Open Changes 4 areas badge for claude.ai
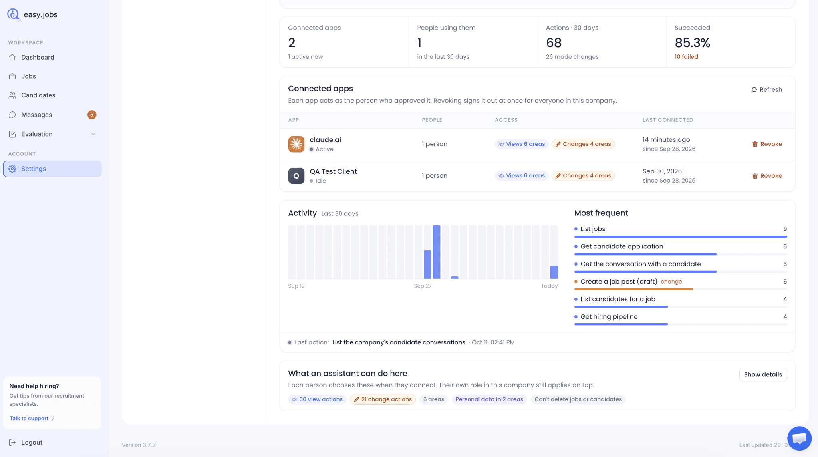 coord(583,144)
